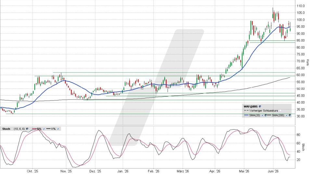The width and height of the screenshot is (312, 175).
Task: Click the Nov. '25 date label
Action: pos(66,171)
